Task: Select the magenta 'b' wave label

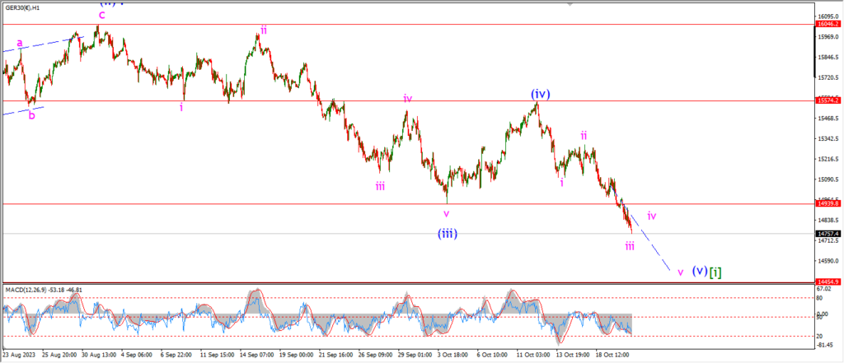Action: pyautogui.click(x=32, y=115)
